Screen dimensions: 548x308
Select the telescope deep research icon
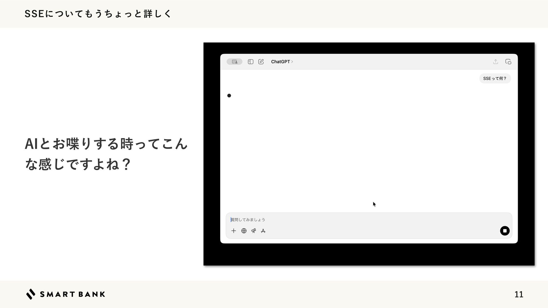(x=253, y=231)
